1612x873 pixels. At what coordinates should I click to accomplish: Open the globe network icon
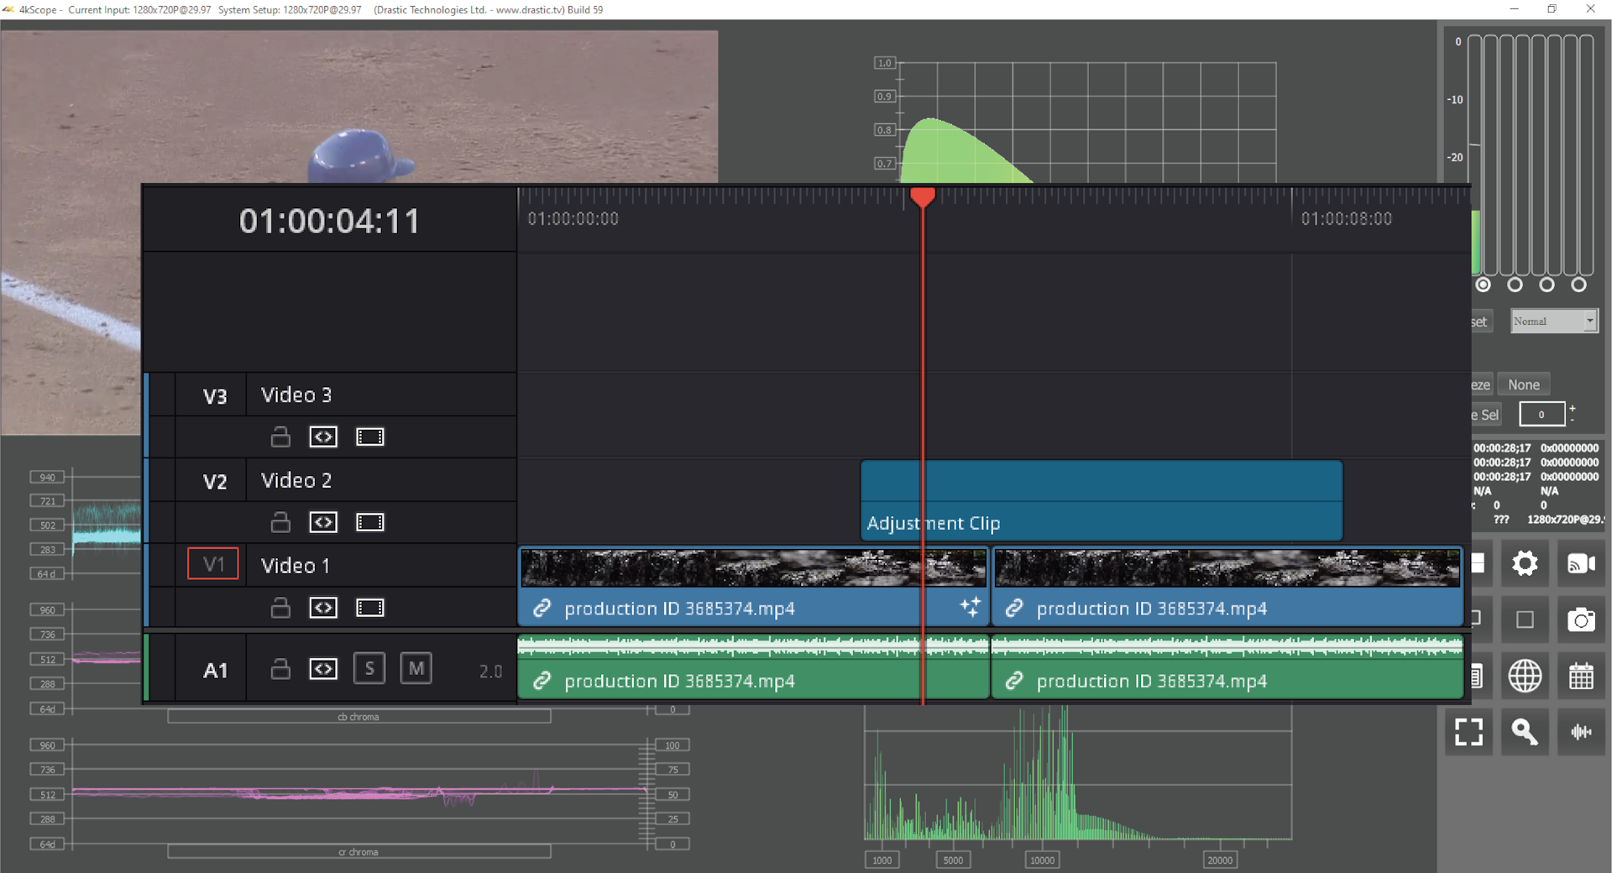[x=1525, y=676]
